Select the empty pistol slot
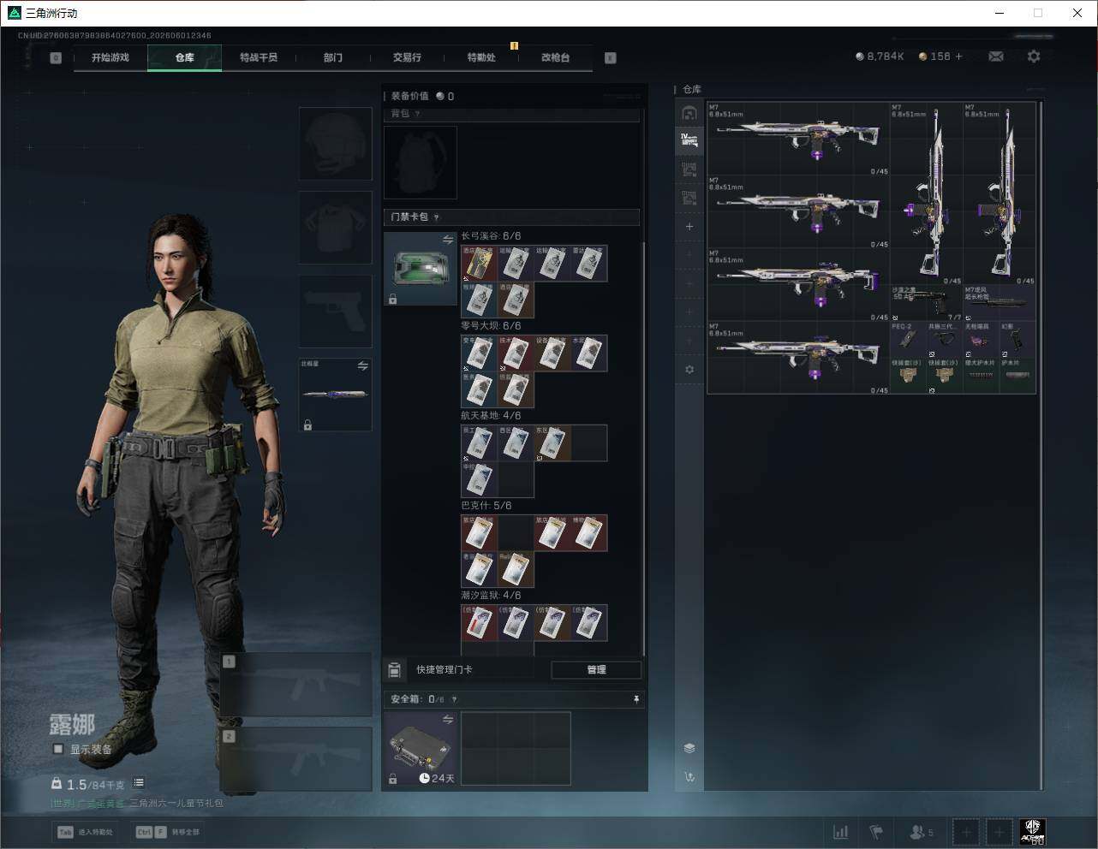 [335, 311]
